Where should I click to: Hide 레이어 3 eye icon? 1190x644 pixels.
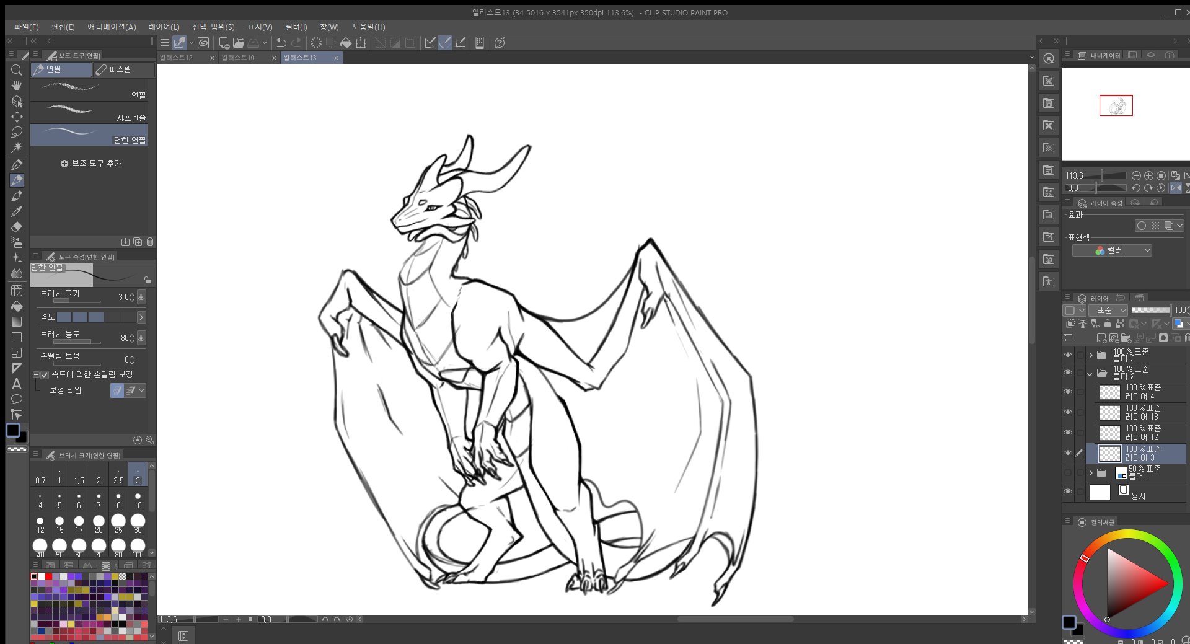click(1068, 453)
